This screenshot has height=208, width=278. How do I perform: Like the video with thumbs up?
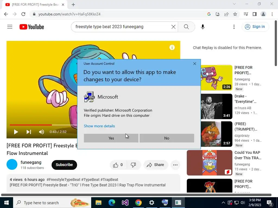[x=118, y=165]
